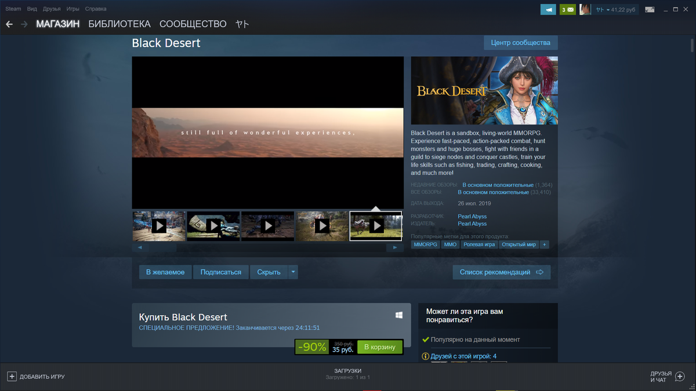Click the ДОБАВИТЬ ИГРУ label
696x391 pixels.
[x=42, y=377]
